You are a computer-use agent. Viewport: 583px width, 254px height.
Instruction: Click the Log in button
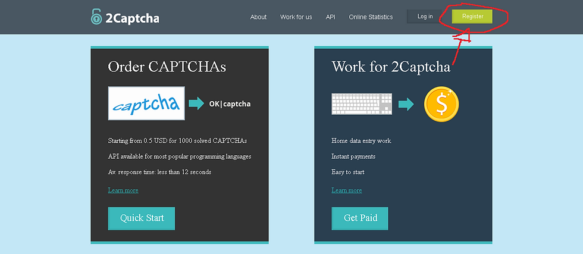pos(425,17)
